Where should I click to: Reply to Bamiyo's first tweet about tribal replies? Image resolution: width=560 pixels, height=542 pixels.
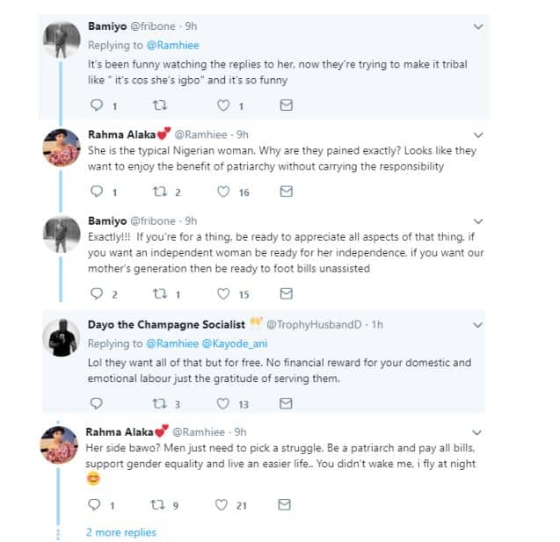pos(98,105)
